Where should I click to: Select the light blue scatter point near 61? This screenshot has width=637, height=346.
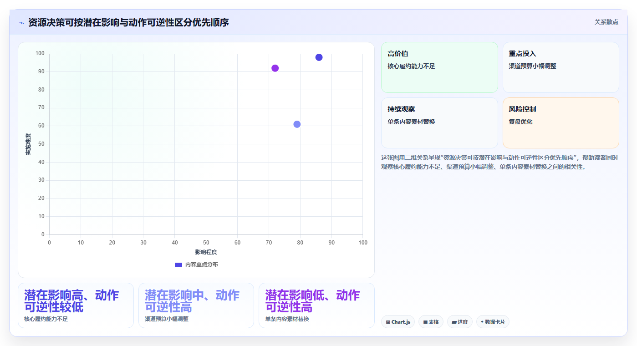tap(297, 124)
